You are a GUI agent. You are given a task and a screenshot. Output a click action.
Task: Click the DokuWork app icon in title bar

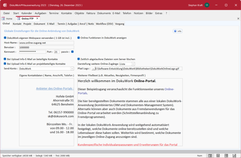(x=5, y=5)
